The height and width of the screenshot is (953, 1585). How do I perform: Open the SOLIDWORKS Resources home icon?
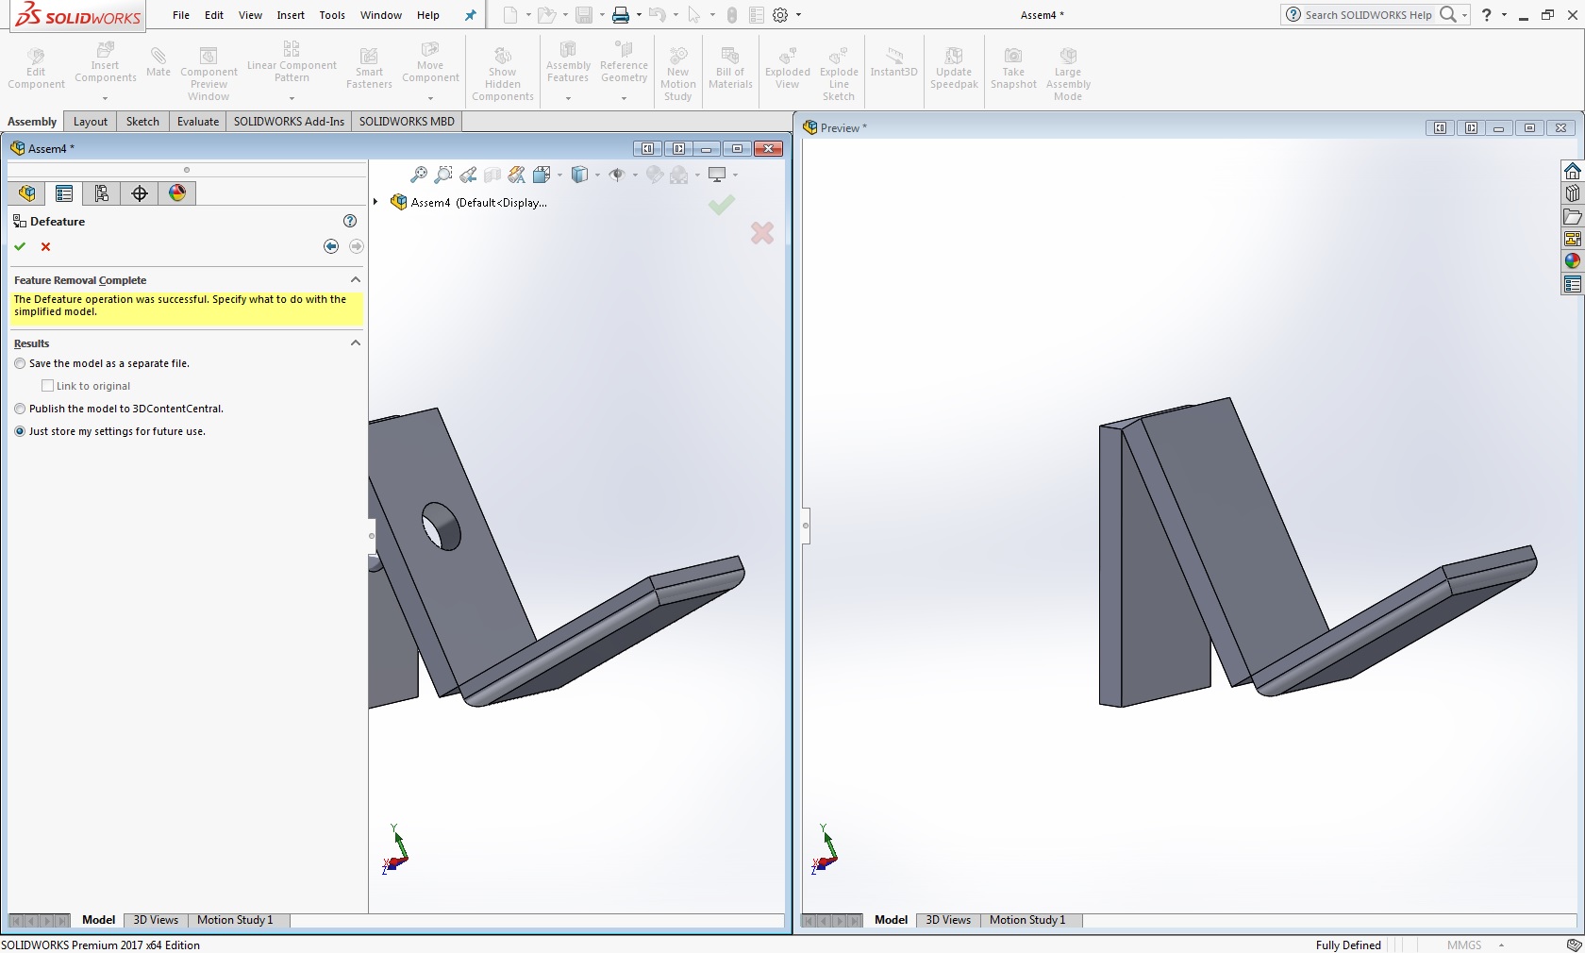click(x=1572, y=171)
